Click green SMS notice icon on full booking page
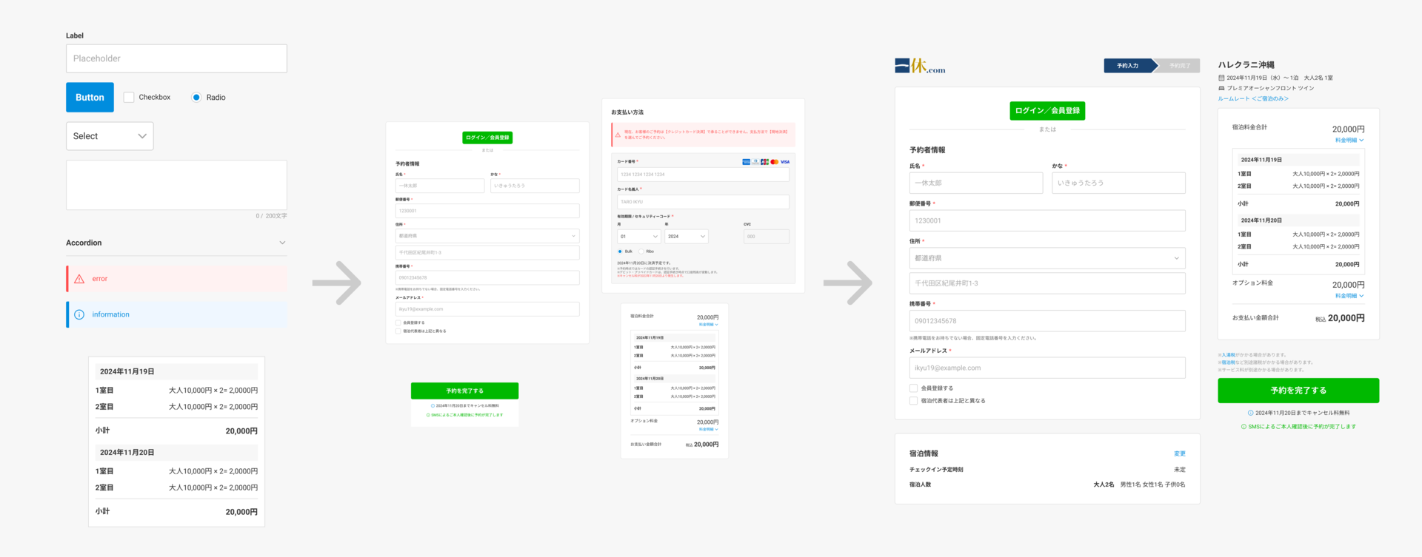1422x557 pixels. pos(1244,426)
